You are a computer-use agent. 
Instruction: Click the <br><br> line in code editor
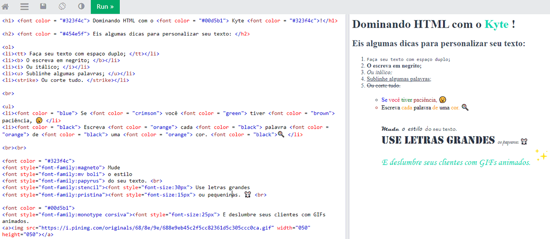tap(14, 147)
